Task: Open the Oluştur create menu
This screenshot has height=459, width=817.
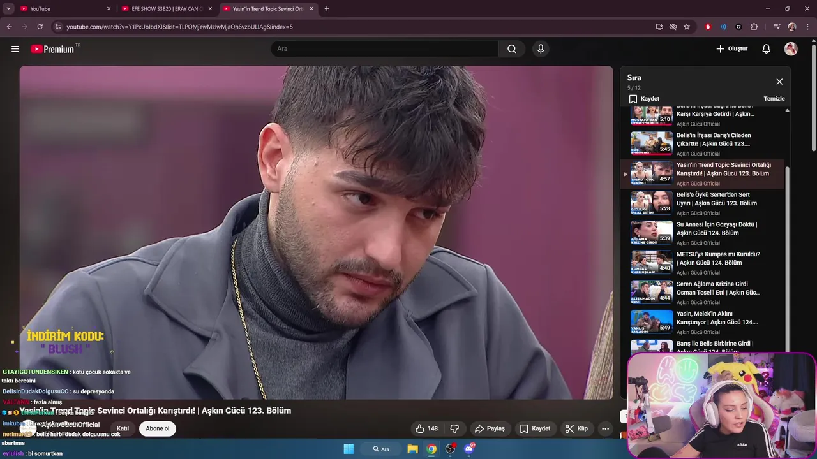Action: coord(731,48)
